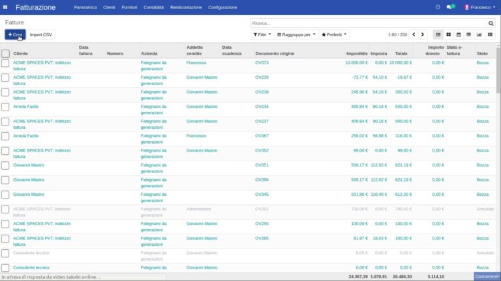Tick checkbox for OV239 invoice row
The height and width of the screenshot is (281, 501).
click(x=5, y=78)
